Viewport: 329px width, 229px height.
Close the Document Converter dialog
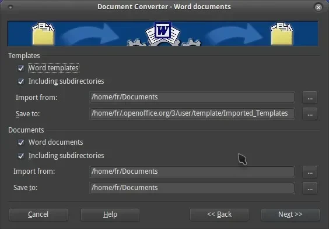click(x=318, y=8)
